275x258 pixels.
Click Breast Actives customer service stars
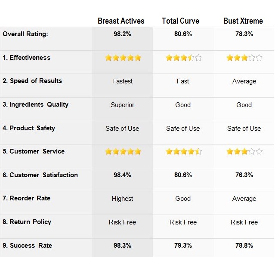[x=123, y=151]
